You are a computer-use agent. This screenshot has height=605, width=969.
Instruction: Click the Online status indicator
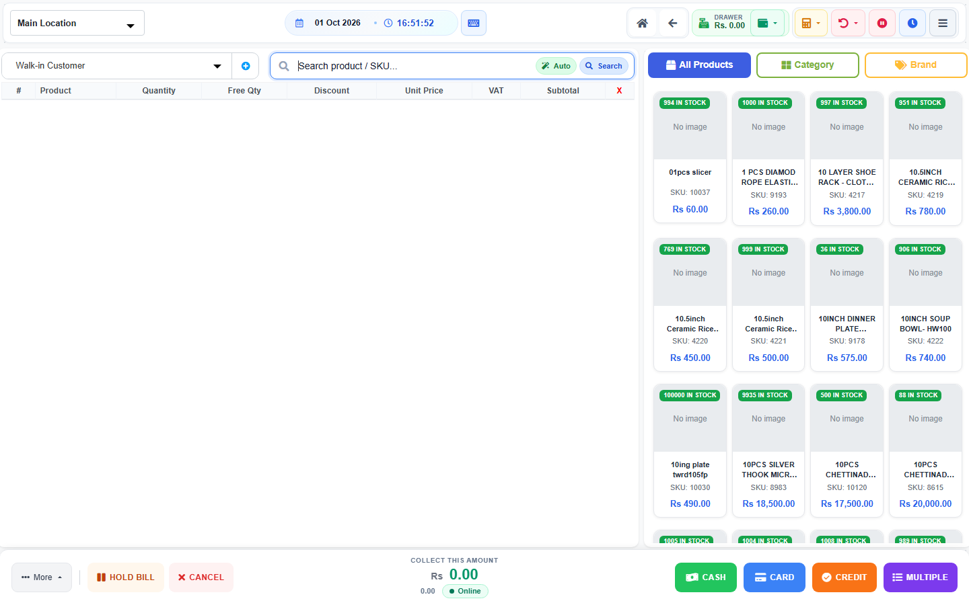(465, 592)
